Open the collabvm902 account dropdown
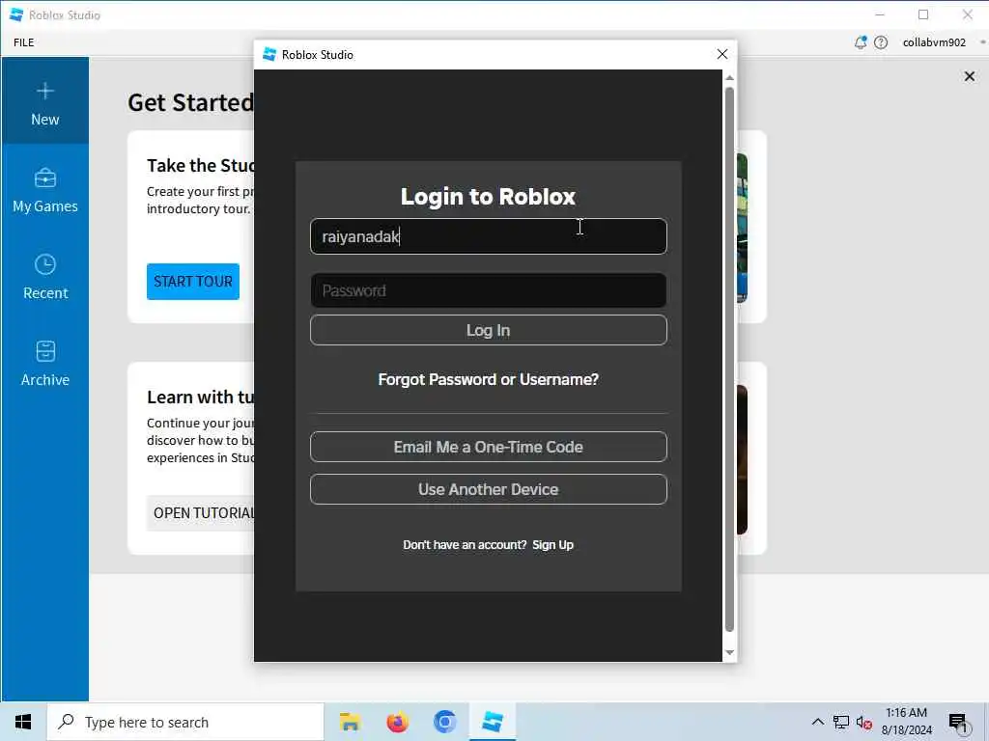 coord(943,42)
